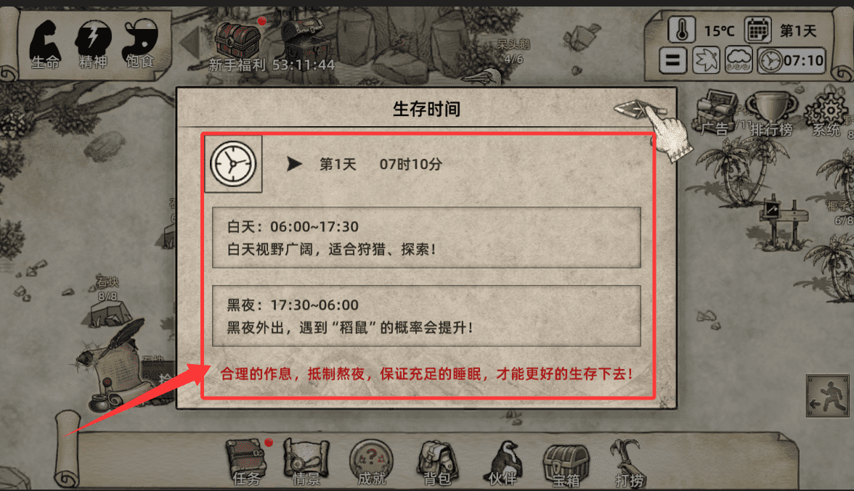Open the 情景 map scroll

coord(306,462)
